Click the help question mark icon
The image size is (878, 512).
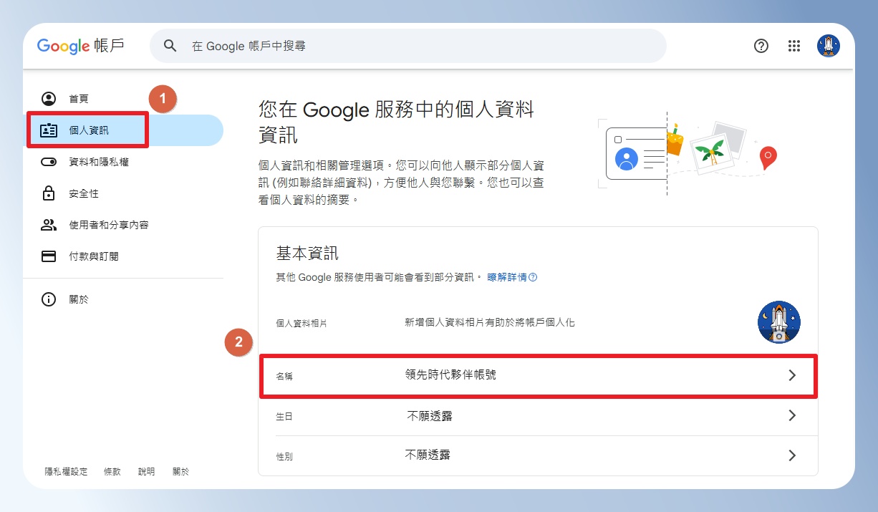[761, 46]
